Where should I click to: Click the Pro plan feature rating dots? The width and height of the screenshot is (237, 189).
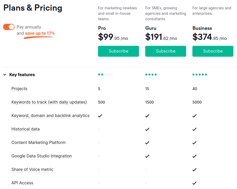(x=105, y=75)
